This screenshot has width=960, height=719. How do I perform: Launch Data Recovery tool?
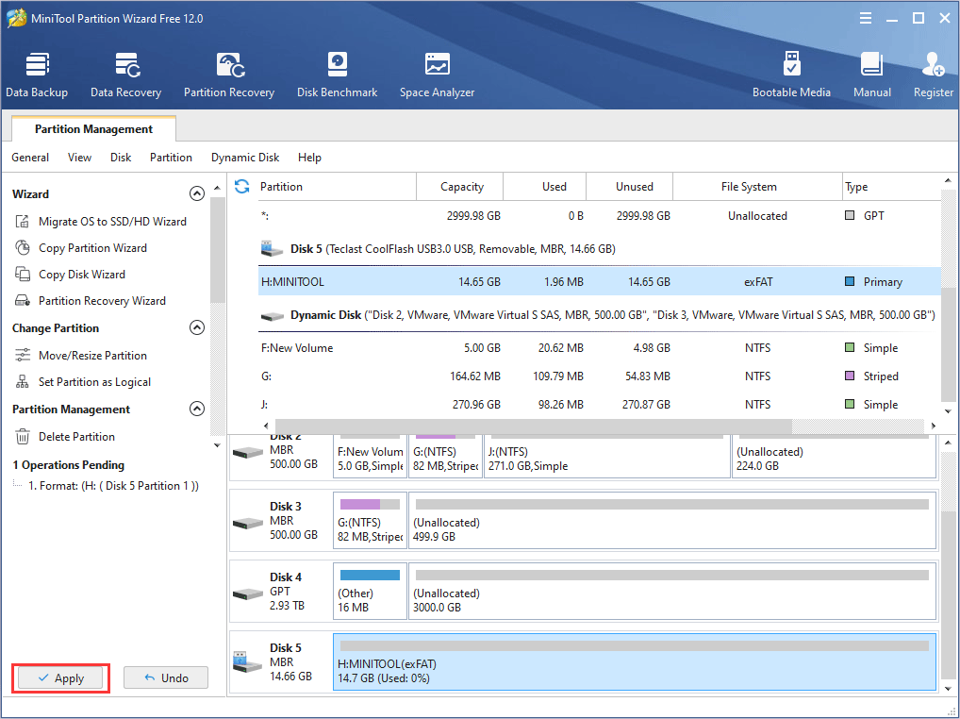pyautogui.click(x=125, y=75)
